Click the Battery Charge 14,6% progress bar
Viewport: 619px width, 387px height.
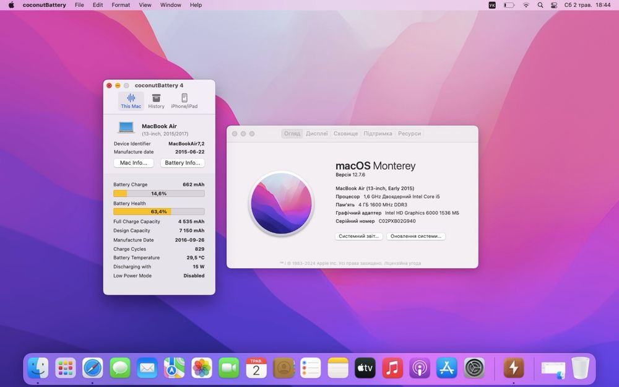158,193
